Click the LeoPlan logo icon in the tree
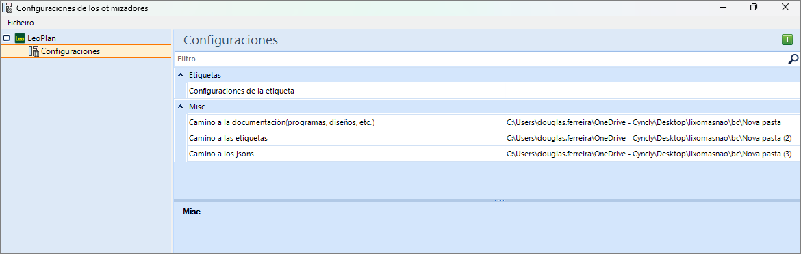Image resolution: width=801 pixels, height=254 pixels. pos(20,38)
